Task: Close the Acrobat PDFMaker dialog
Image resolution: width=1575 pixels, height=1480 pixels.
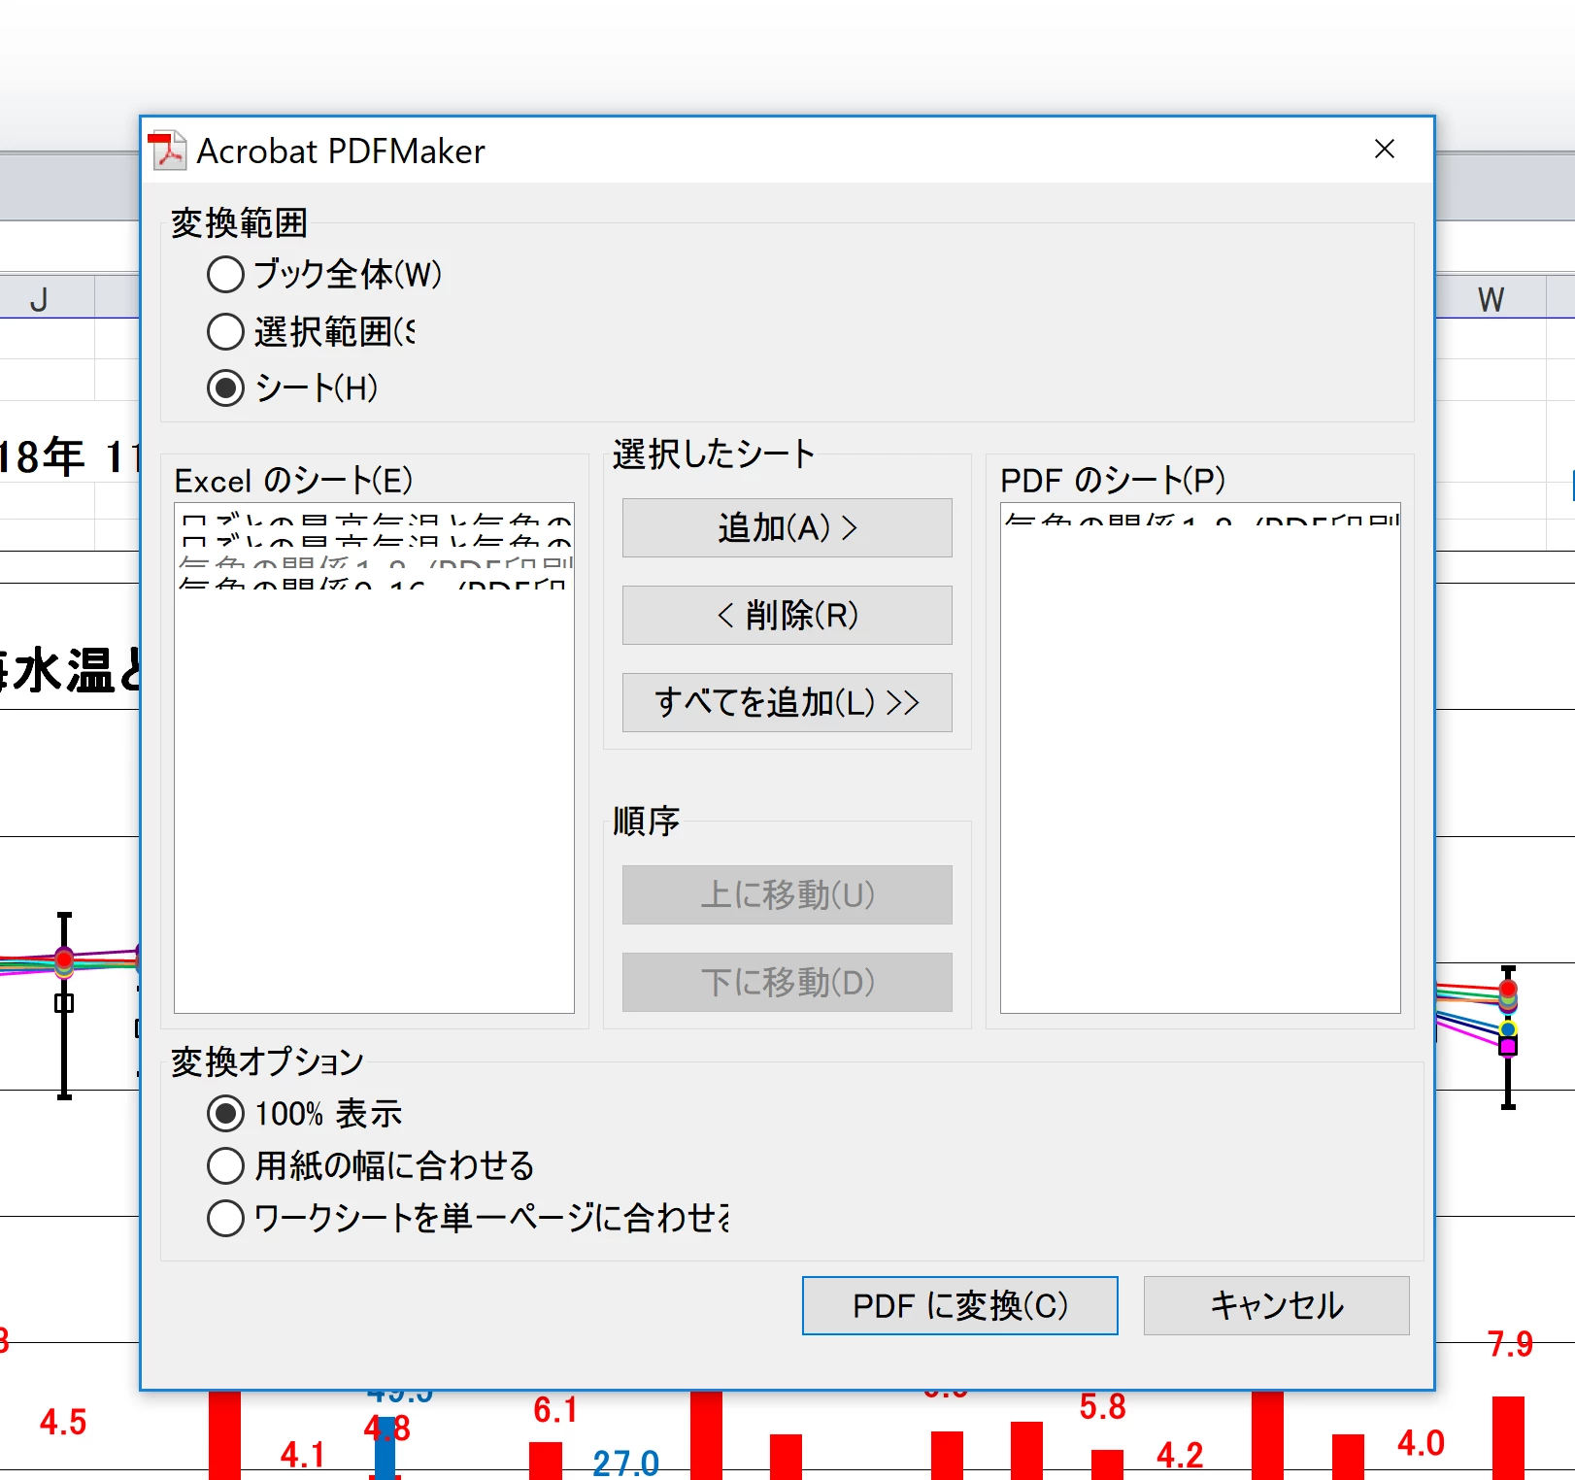Action: coord(1385,149)
